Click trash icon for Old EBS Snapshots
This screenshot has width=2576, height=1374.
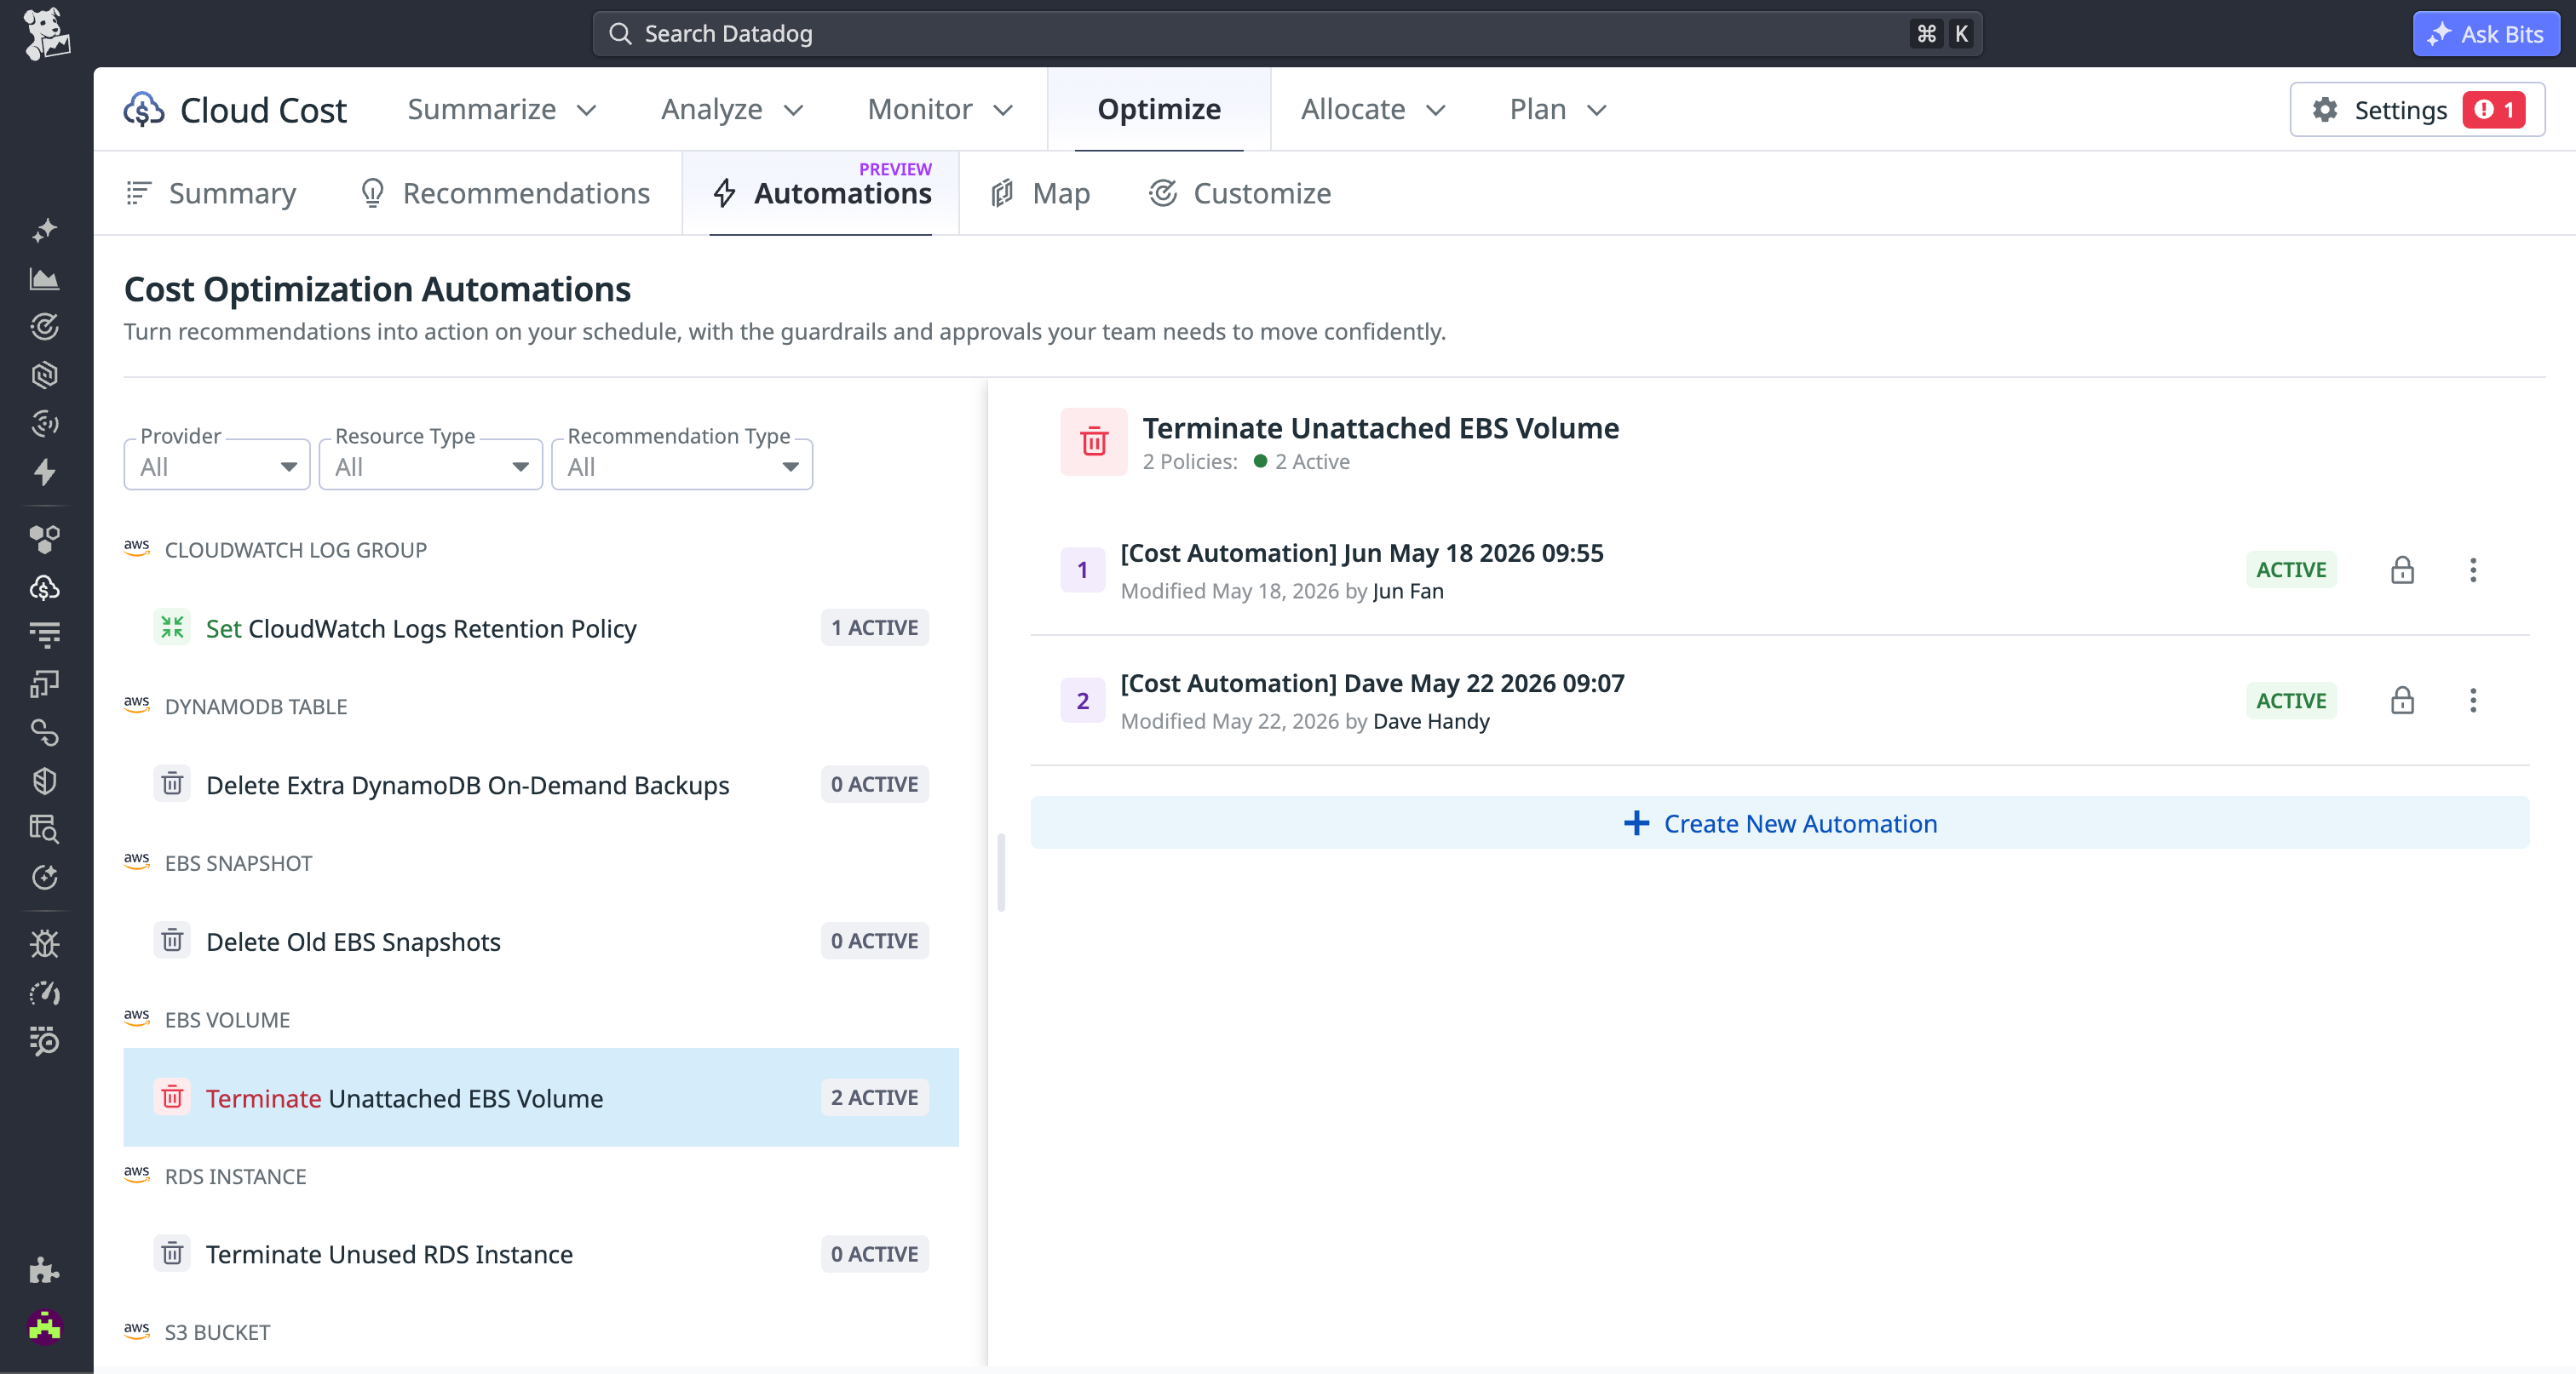pos(172,941)
